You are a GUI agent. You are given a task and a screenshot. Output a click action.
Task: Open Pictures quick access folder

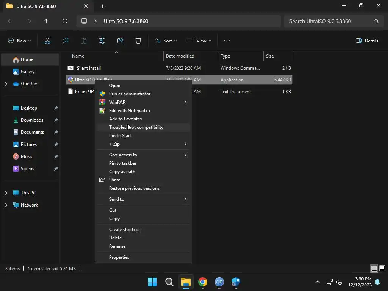(30, 144)
